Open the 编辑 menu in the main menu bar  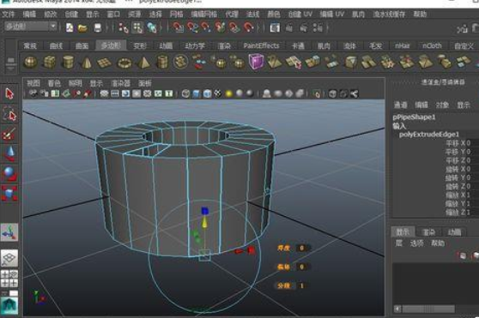coord(29,14)
